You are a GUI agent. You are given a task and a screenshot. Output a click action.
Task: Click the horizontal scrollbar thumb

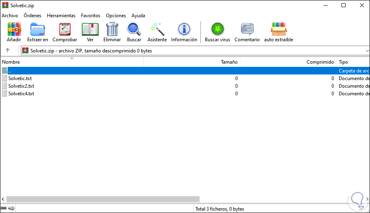tap(103, 199)
